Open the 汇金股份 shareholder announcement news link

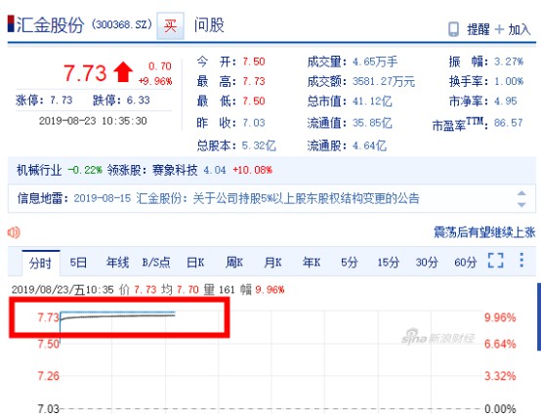(277, 198)
